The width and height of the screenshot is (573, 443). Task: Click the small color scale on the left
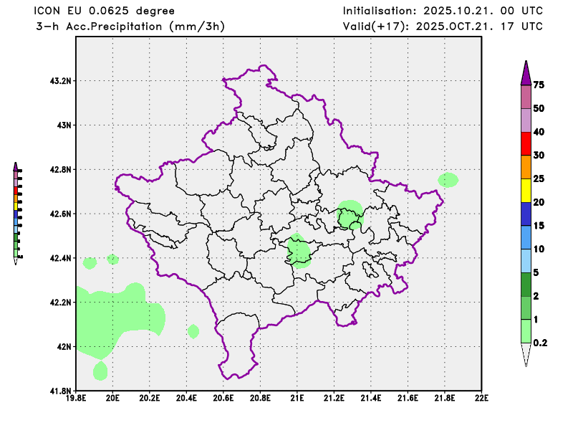(x=16, y=212)
